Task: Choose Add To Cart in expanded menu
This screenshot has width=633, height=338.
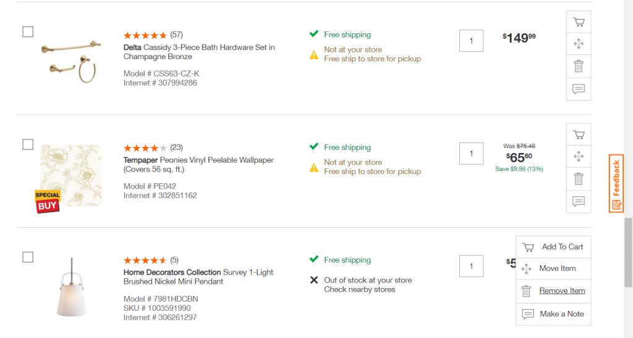Action: tap(553, 247)
